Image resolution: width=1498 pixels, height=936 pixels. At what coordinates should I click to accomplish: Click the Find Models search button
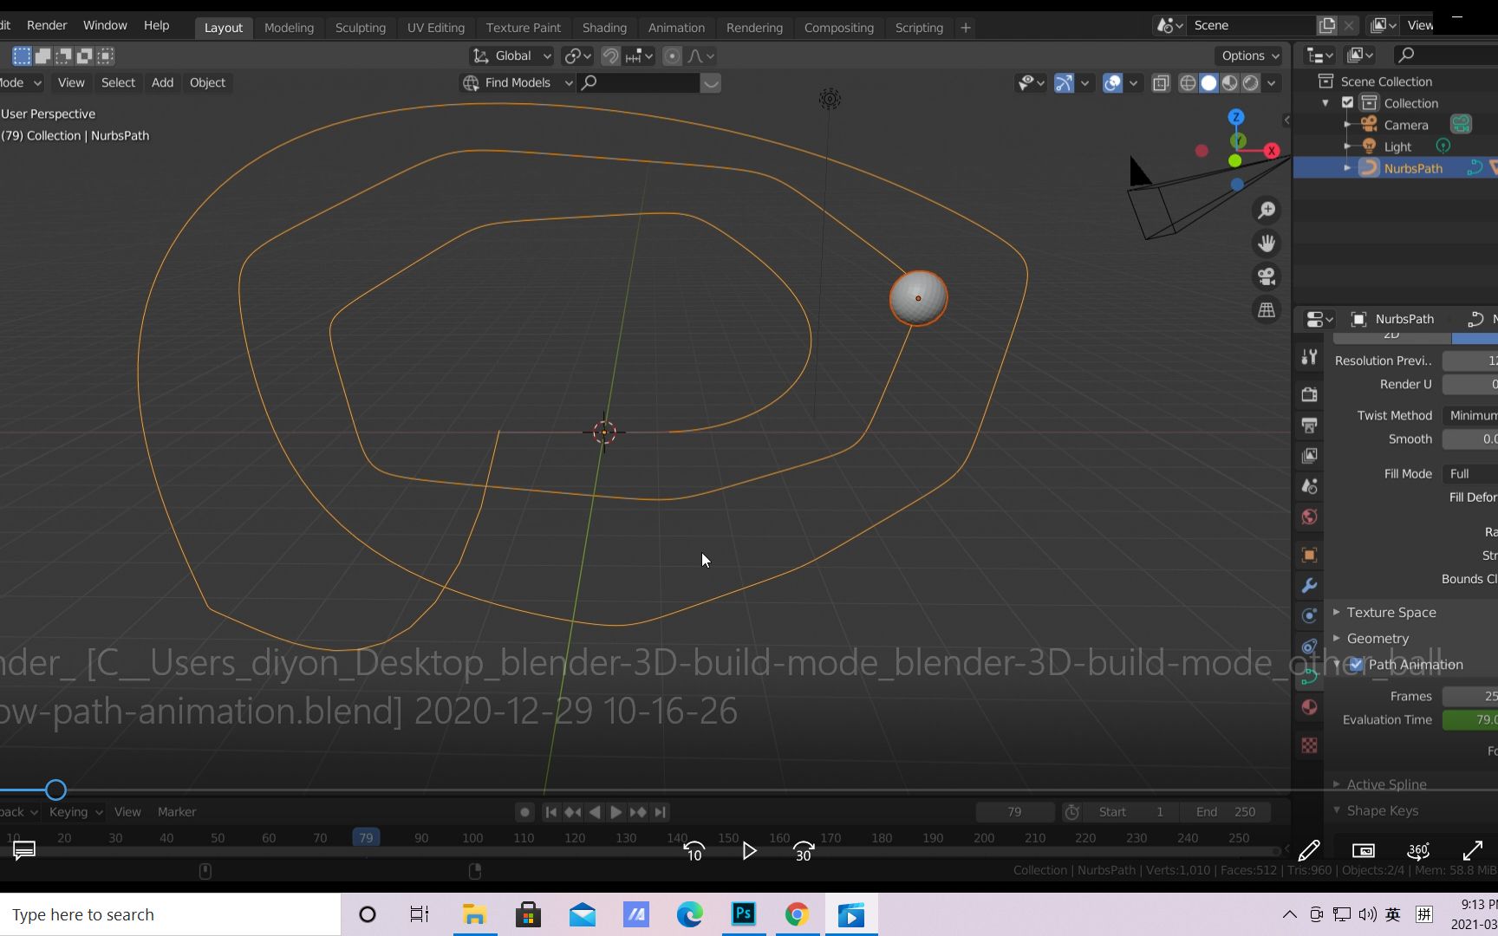pos(516,82)
